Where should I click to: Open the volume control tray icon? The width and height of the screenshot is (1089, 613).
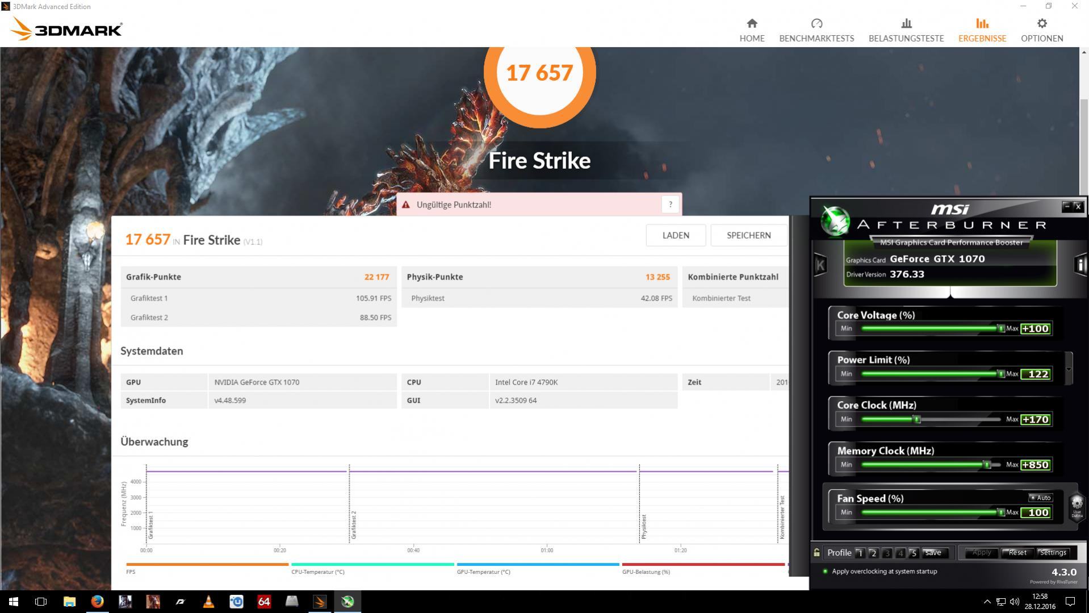coord(1015,602)
